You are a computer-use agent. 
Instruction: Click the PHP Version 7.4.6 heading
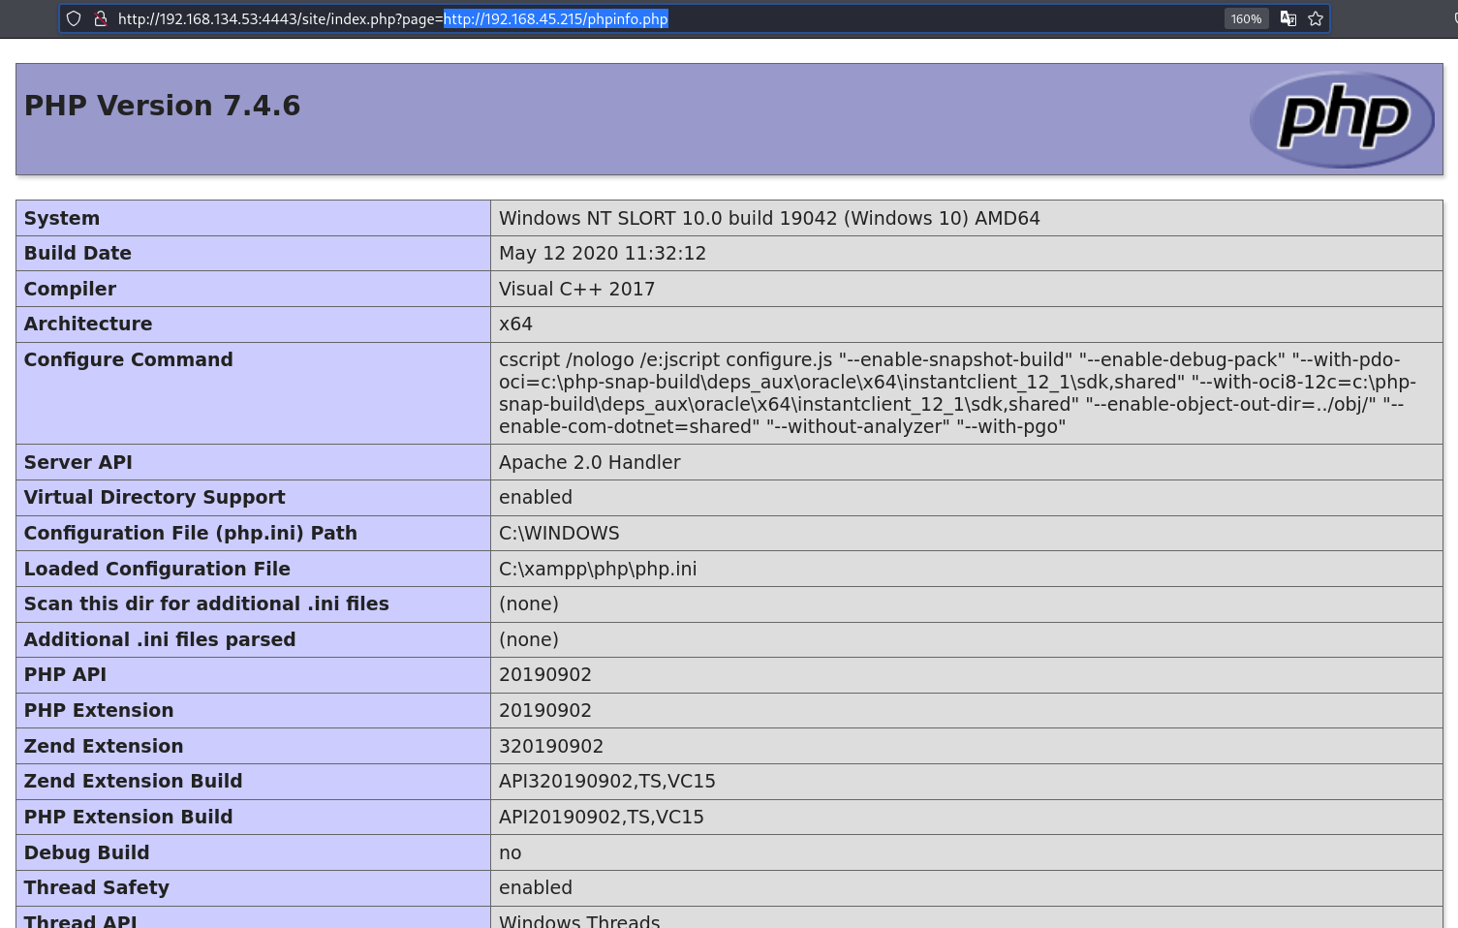[x=163, y=105]
